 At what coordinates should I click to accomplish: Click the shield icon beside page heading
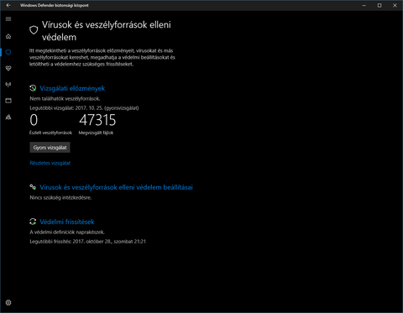(34, 30)
